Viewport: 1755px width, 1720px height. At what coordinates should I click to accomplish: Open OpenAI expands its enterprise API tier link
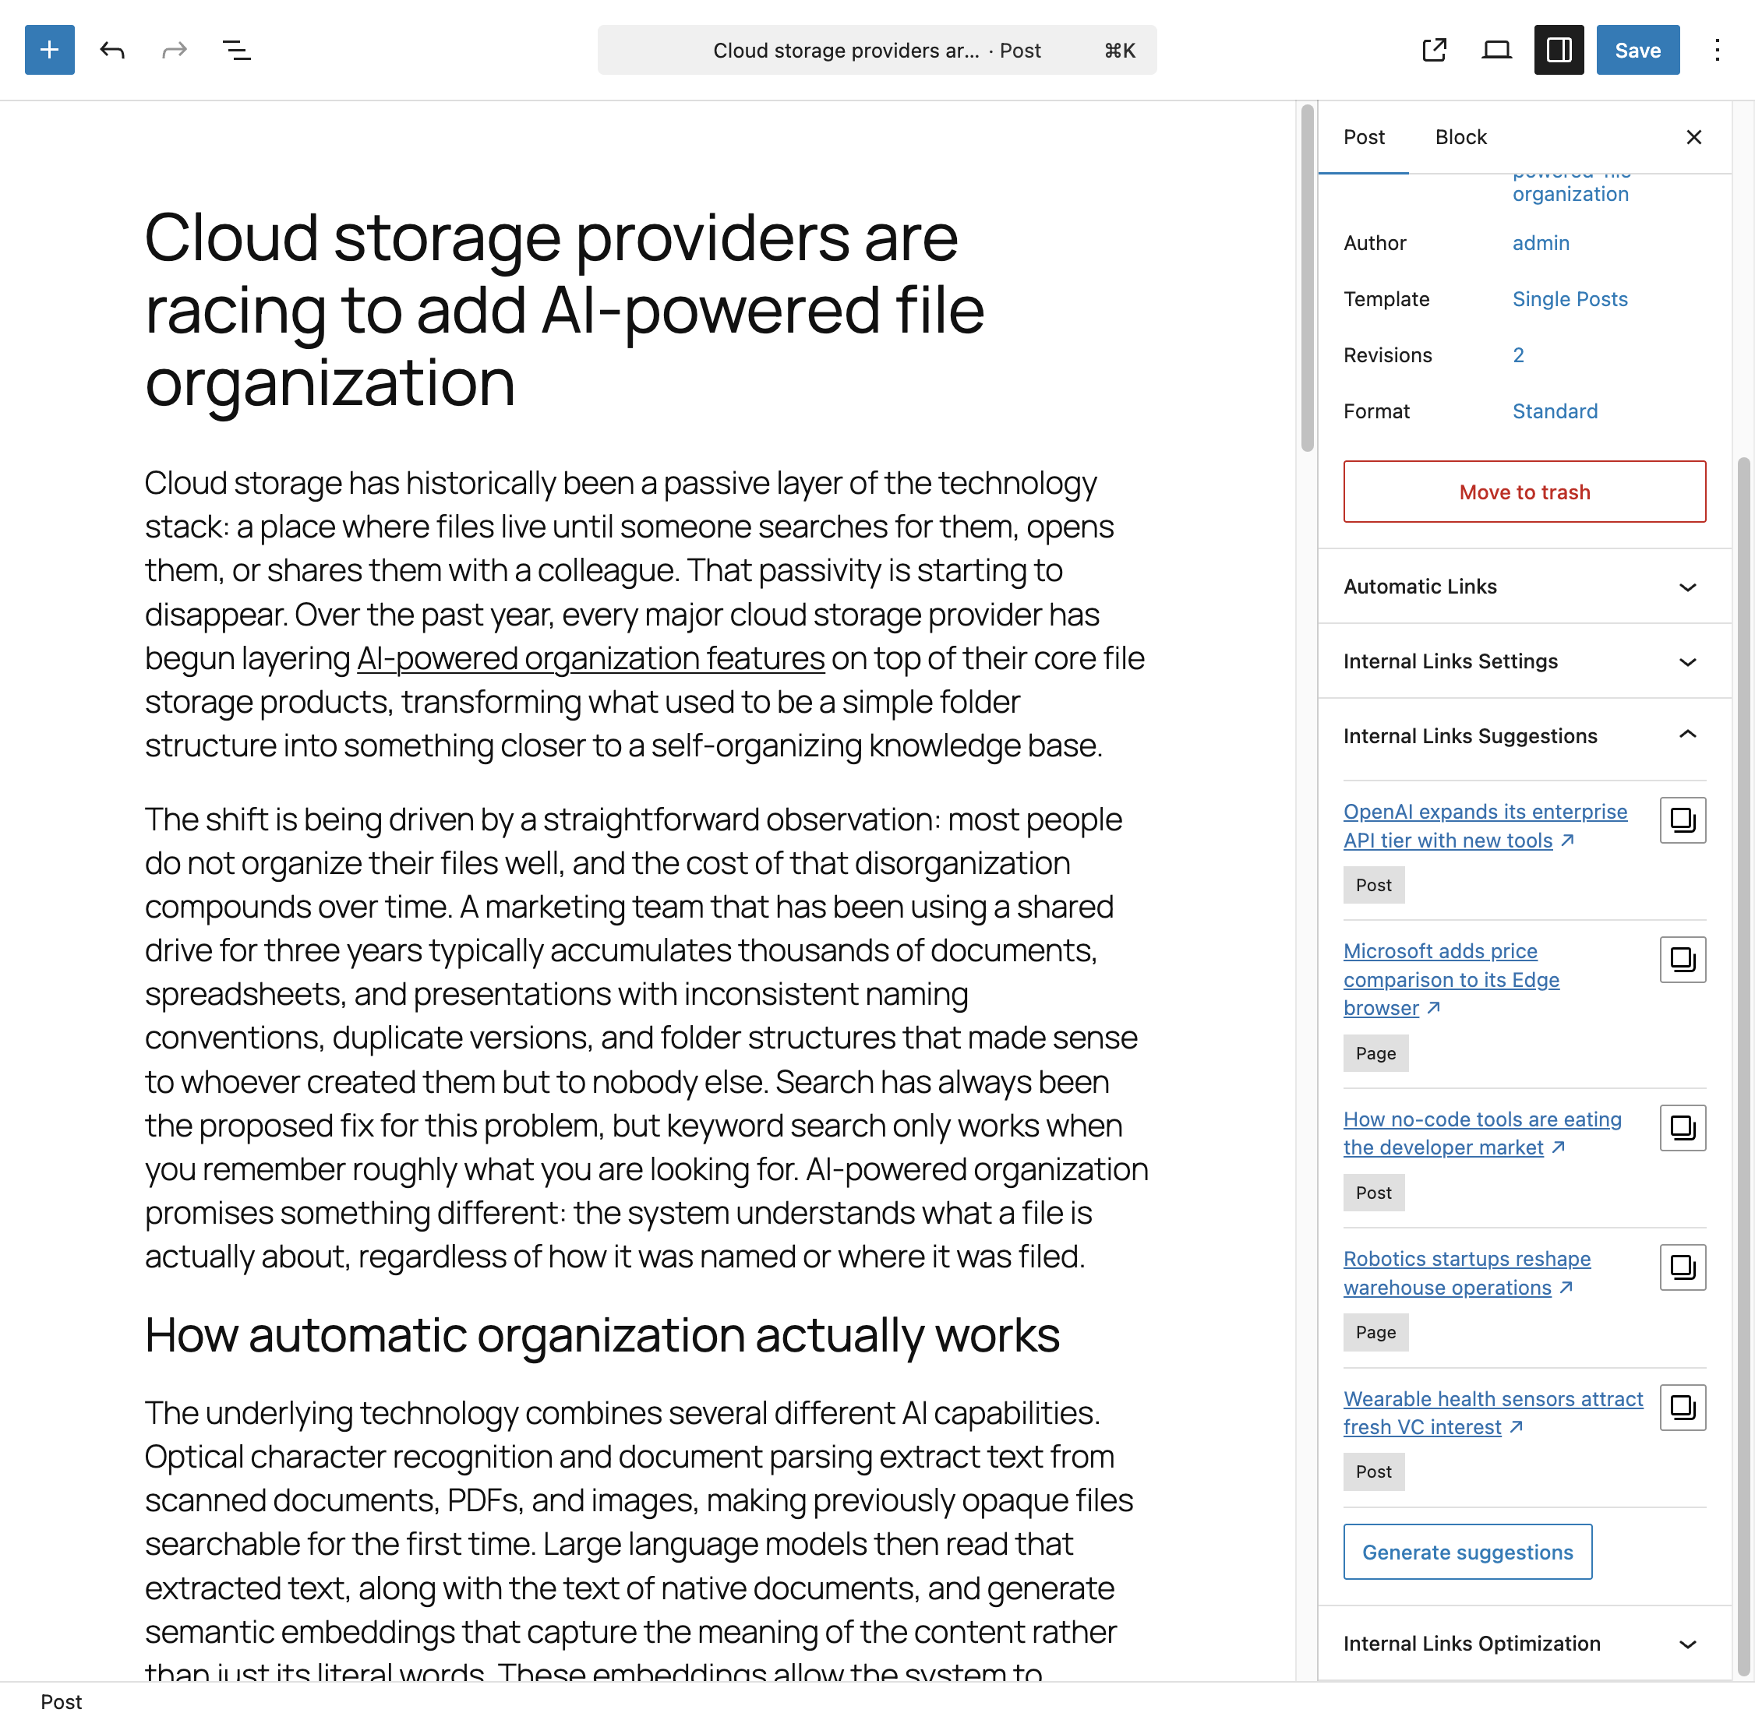coord(1485,826)
